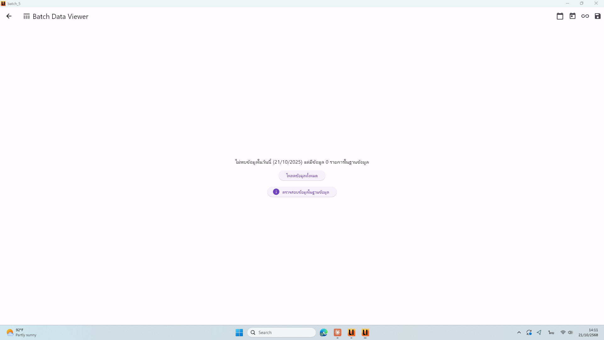Click the taskbar Search field

click(x=282, y=332)
